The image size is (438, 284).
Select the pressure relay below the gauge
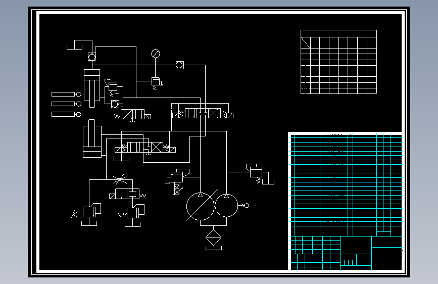click(x=156, y=83)
